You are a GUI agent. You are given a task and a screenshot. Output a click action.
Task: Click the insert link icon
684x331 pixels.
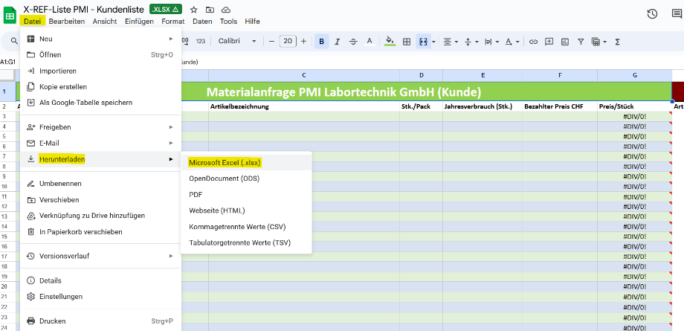pos(533,42)
